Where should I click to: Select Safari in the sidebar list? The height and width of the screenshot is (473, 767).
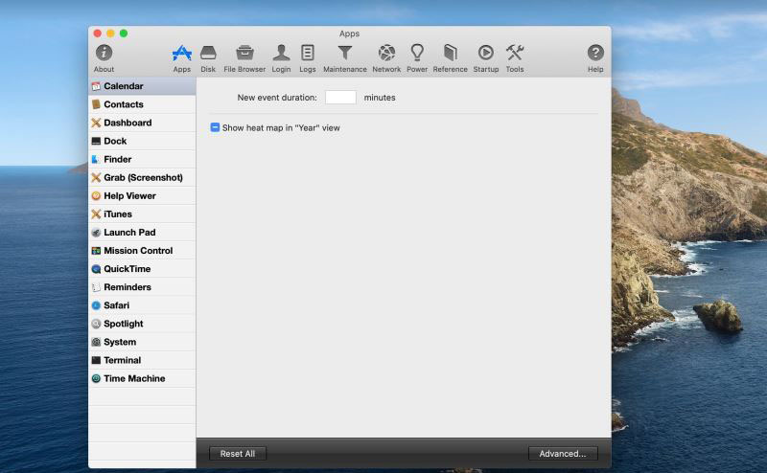[x=116, y=305]
